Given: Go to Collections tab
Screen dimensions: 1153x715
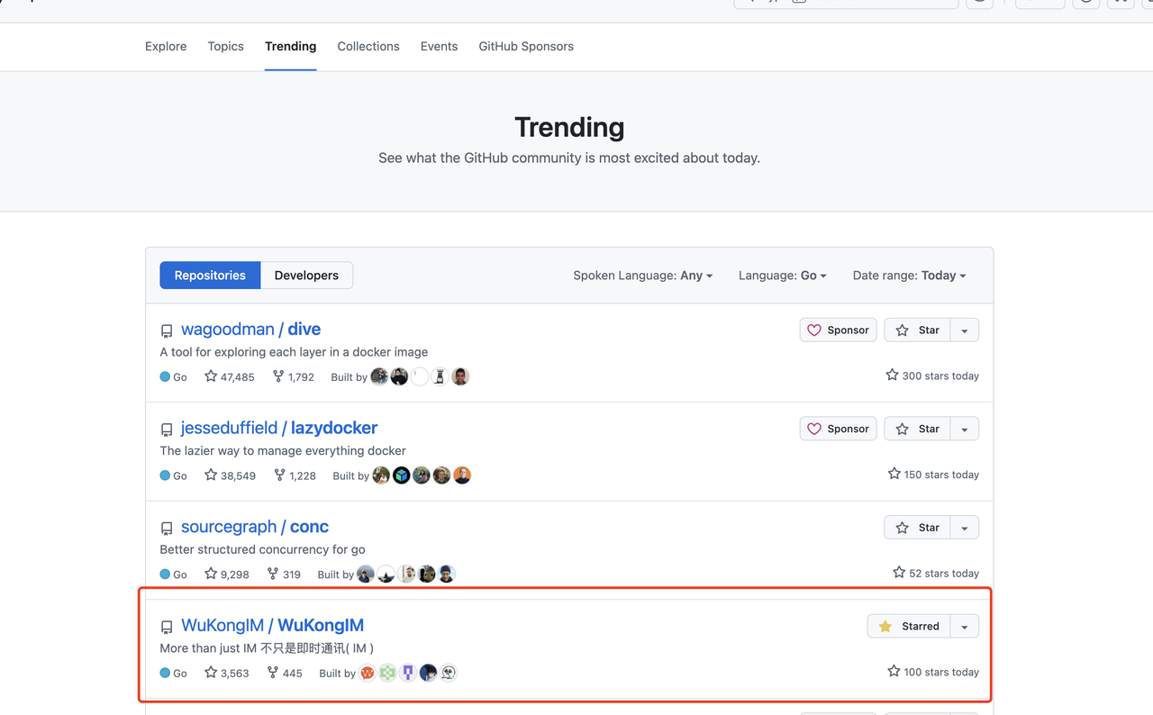Looking at the screenshot, I should click(x=368, y=46).
